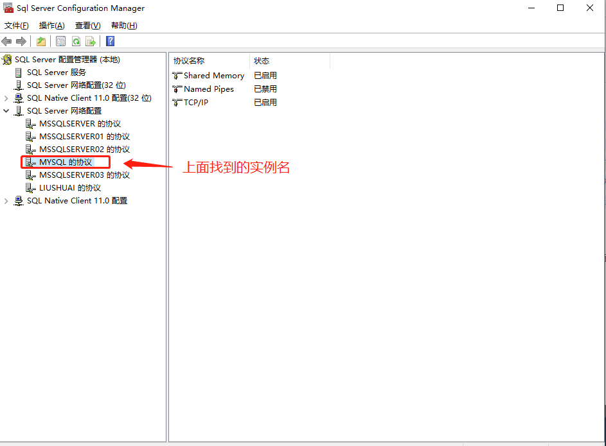Viewport: 606px width, 446px height.
Task: Open the 文件(F) menu
Action: (16, 26)
